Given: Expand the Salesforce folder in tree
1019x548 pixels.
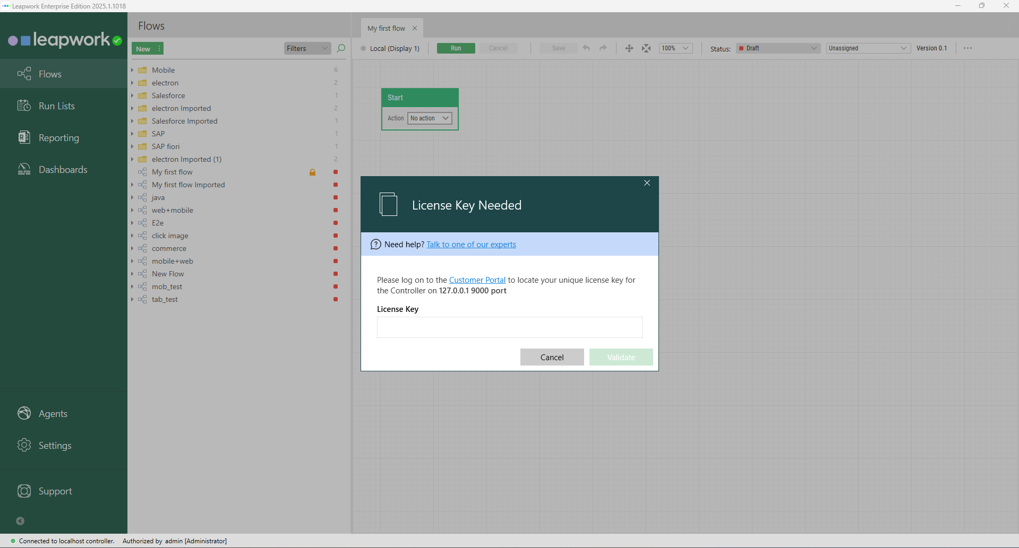Looking at the screenshot, I should pyautogui.click(x=132, y=95).
